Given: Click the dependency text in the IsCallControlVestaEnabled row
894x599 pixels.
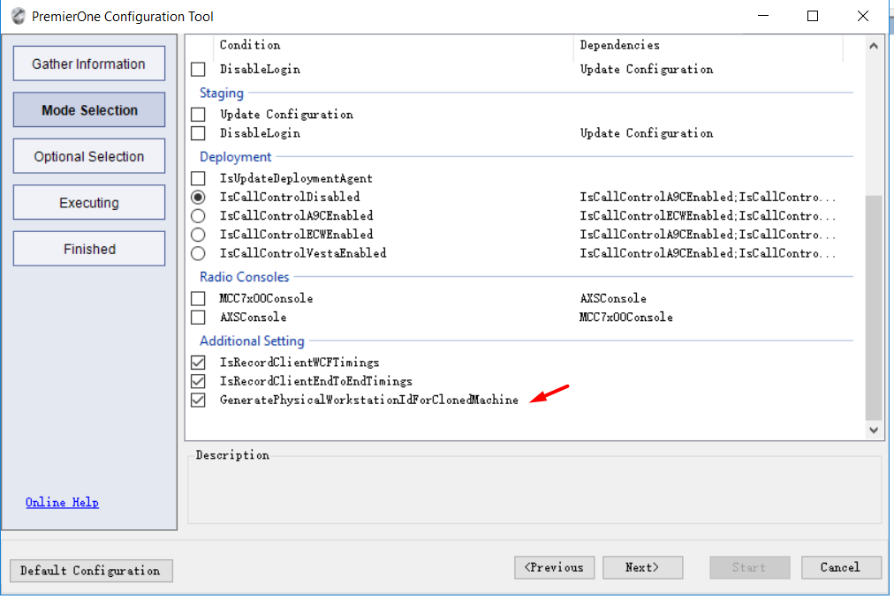Looking at the screenshot, I should 708,253.
